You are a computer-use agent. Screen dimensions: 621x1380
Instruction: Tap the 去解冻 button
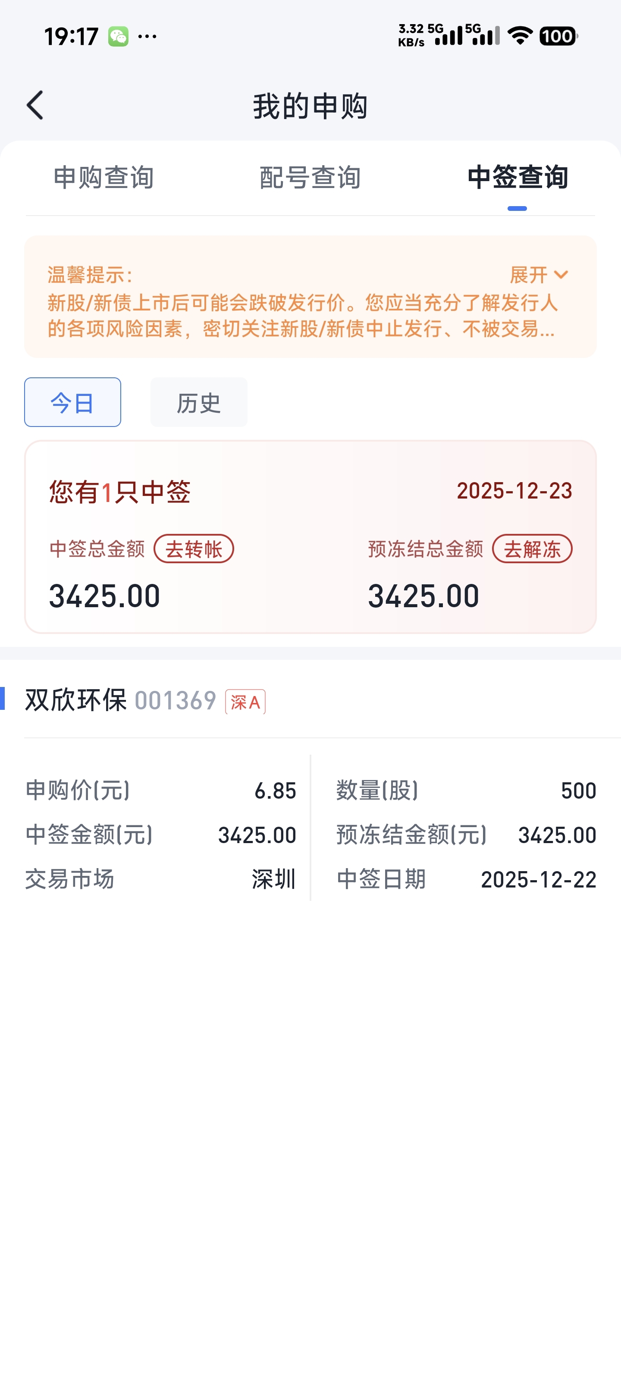point(532,549)
